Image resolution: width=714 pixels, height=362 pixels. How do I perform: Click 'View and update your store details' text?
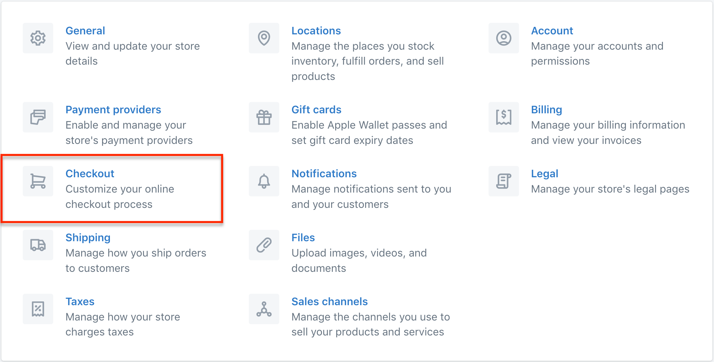[132, 53]
